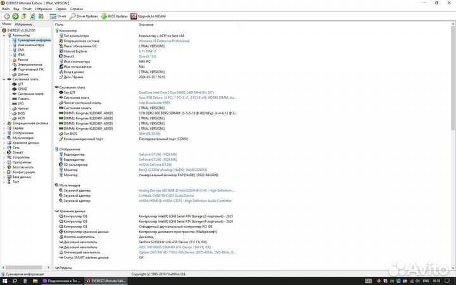Expand the Сервер tree node

tap(4, 128)
